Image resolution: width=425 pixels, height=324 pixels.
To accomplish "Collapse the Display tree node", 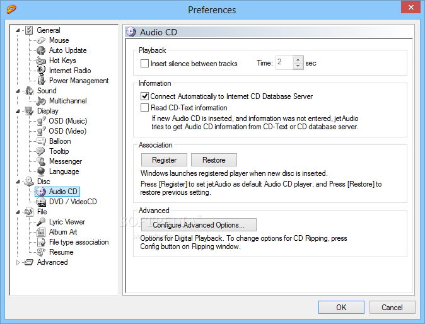I will 18,111.
